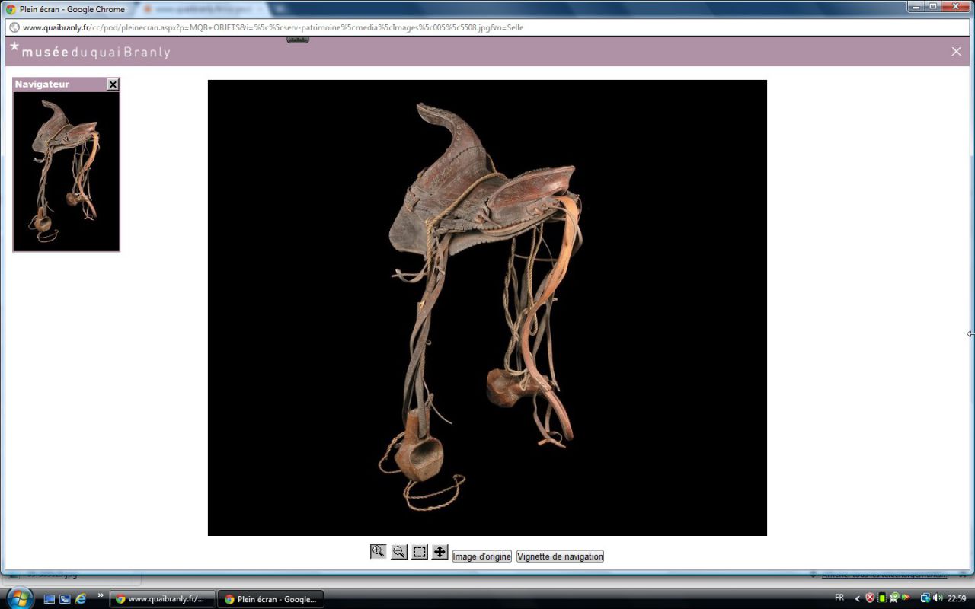Expand the quick launch overflow chevron

100,595
